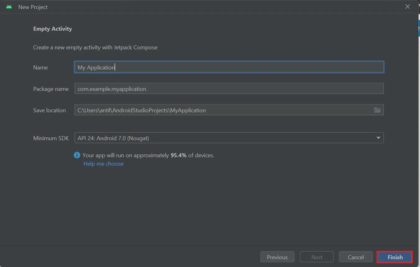Click the Minimum SDK label
The height and width of the screenshot is (267, 420).
tap(51, 138)
